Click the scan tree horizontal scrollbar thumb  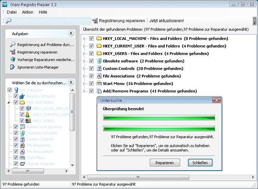(x=28, y=171)
